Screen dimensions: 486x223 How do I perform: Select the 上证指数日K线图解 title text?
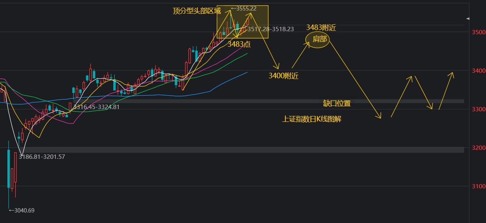(x=312, y=119)
